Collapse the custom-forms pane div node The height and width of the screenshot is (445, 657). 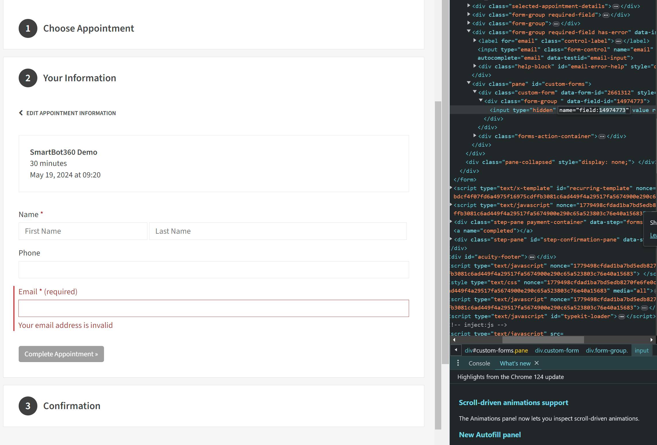(469, 83)
